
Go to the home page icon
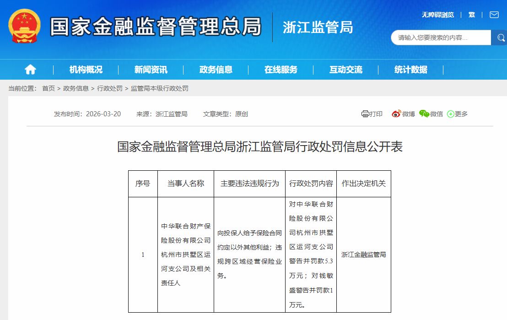(x=30, y=70)
